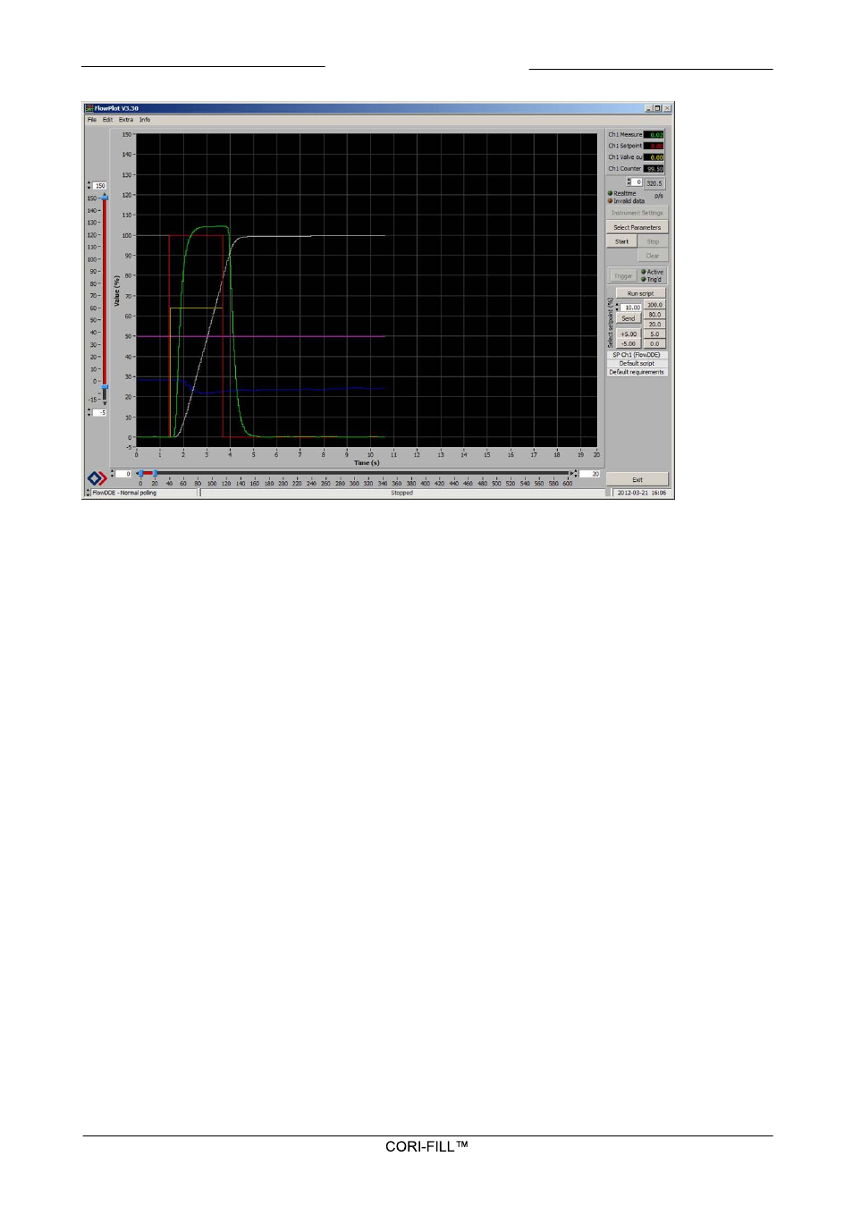Click the Active trigger indicator LED
The width and height of the screenshot is (853, 1207).
[644, 272]
